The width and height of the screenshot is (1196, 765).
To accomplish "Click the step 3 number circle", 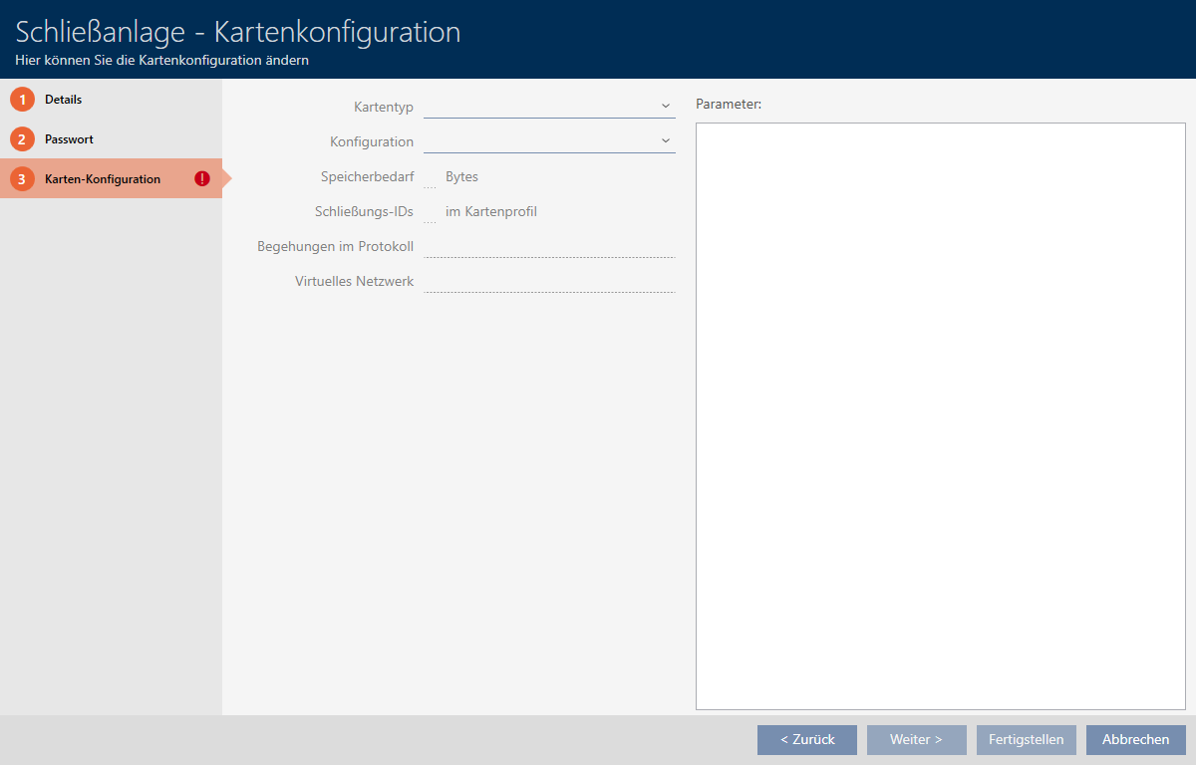I will point(22,179).
